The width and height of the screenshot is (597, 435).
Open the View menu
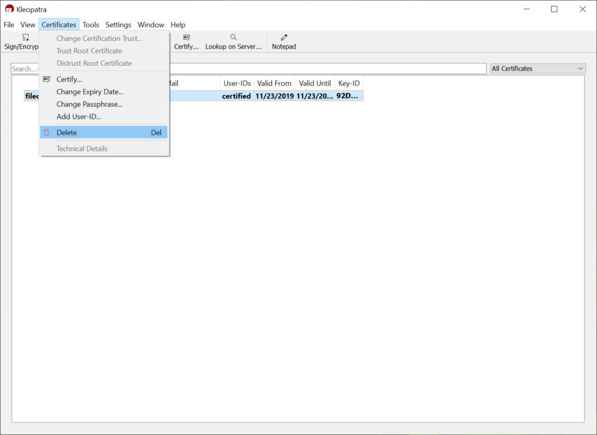point(28,24)
